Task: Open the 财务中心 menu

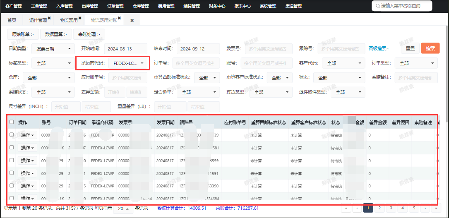Action: (x=217, y=6)
